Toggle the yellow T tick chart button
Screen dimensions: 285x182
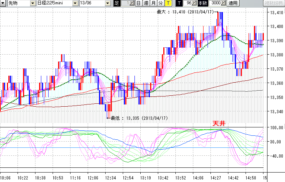pos(168,3)
